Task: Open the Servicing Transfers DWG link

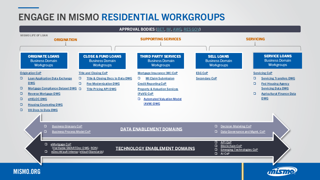Action: (x=278, y=78)
